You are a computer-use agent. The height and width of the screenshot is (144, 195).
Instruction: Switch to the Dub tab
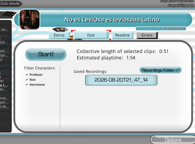(x=91, y=35)
